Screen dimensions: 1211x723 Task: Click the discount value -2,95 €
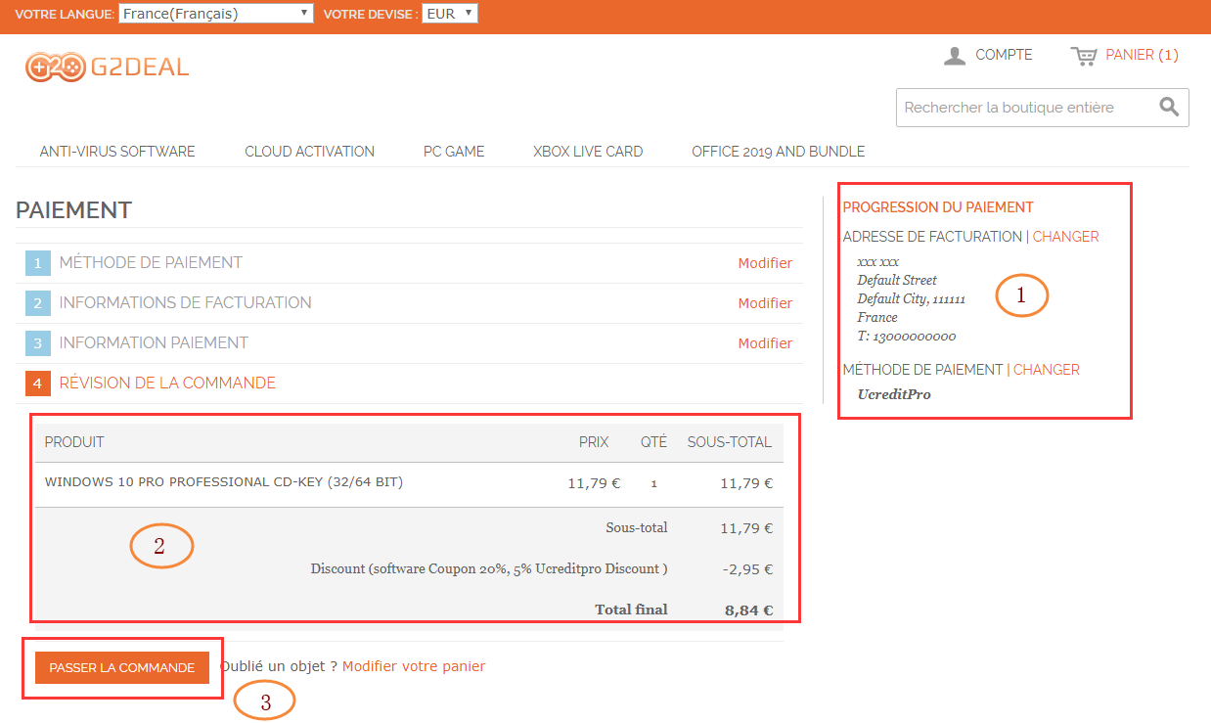(x=750, y=569)
